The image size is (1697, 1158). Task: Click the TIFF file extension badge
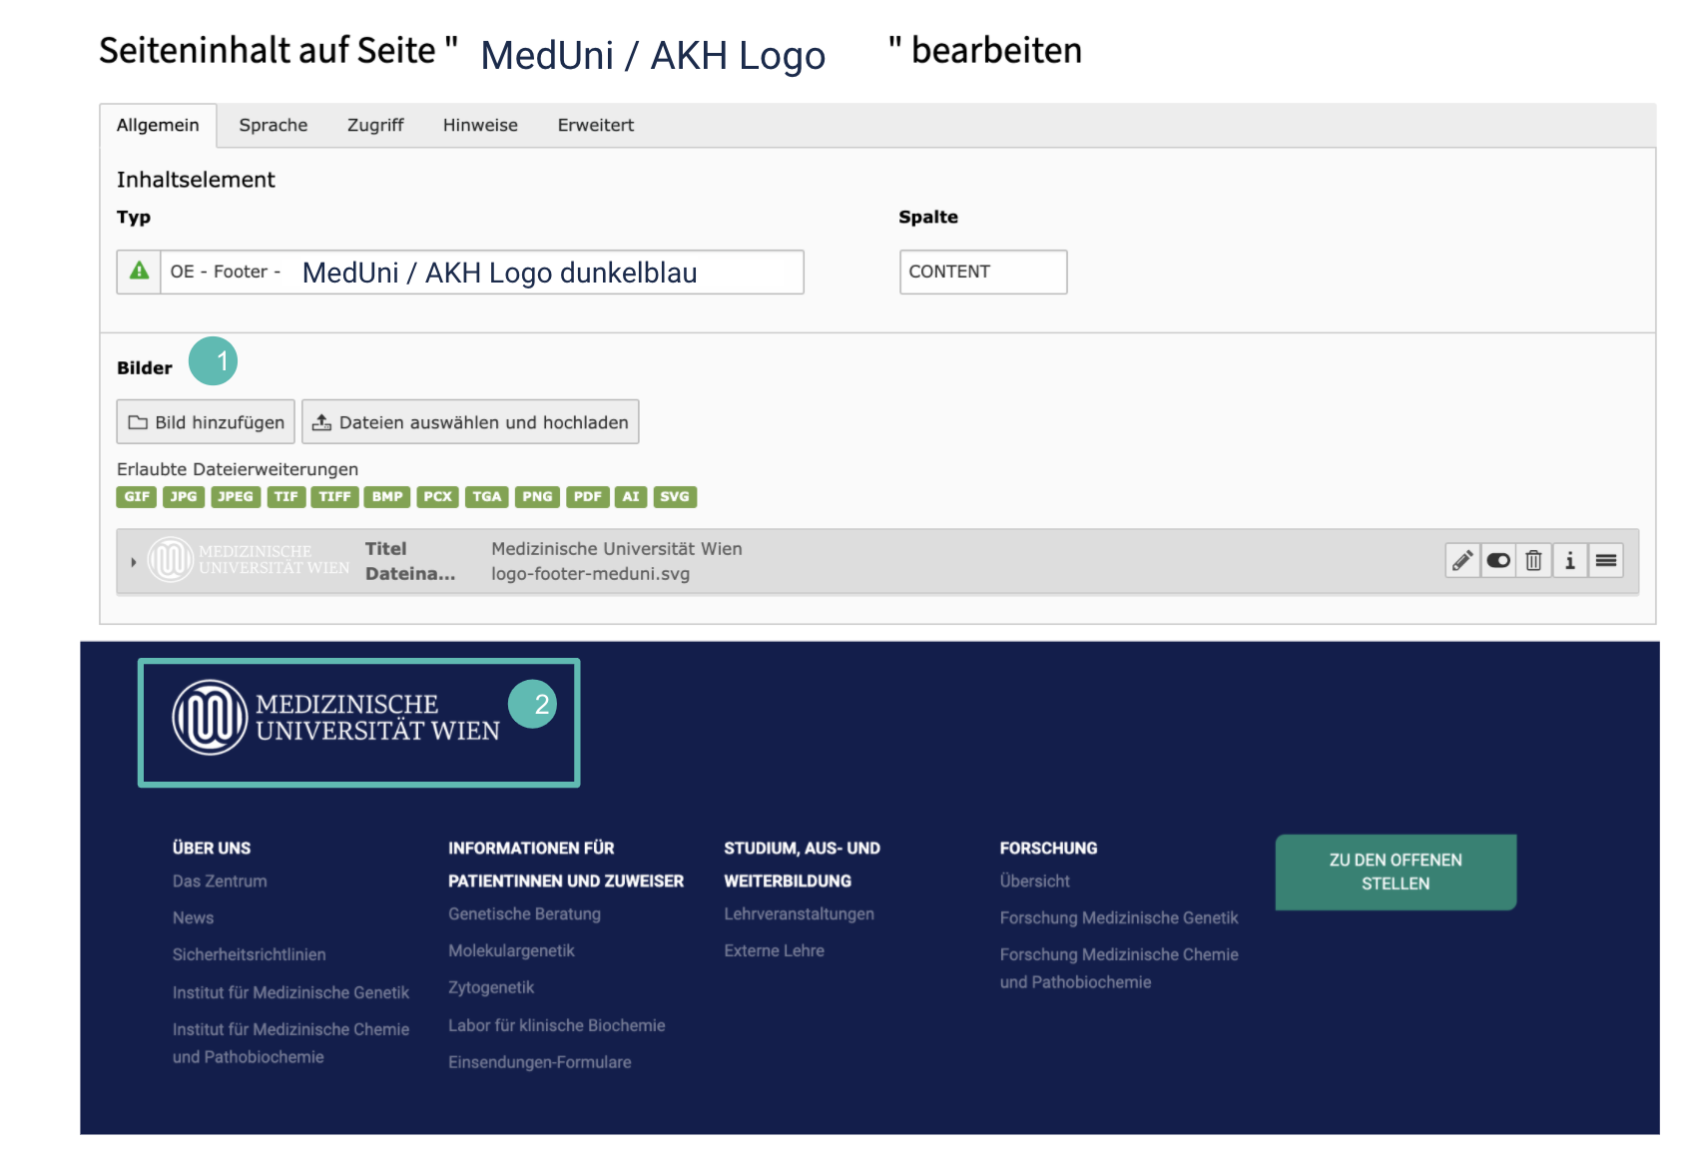334,496
